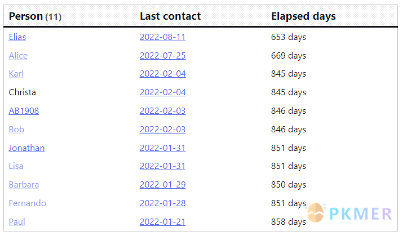Open the Alice person link
This screenshot has width=403, height=236.
point(18,55)
